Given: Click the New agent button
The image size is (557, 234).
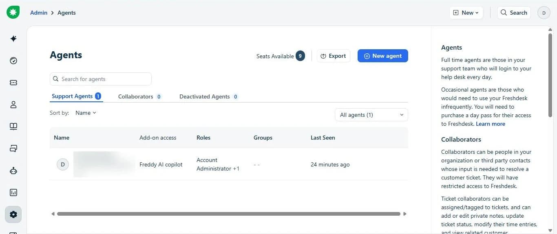Looking at the screenshot, I should (x=382, y=56).
